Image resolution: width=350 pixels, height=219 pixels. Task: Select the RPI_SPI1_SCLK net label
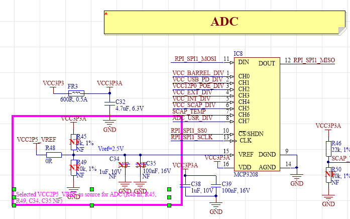[193, 137]
